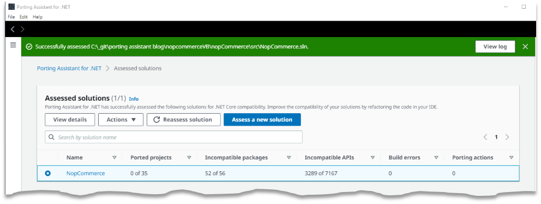
Task: Click the 0 of 35 ported projects cell
Action: click(139, 174)
